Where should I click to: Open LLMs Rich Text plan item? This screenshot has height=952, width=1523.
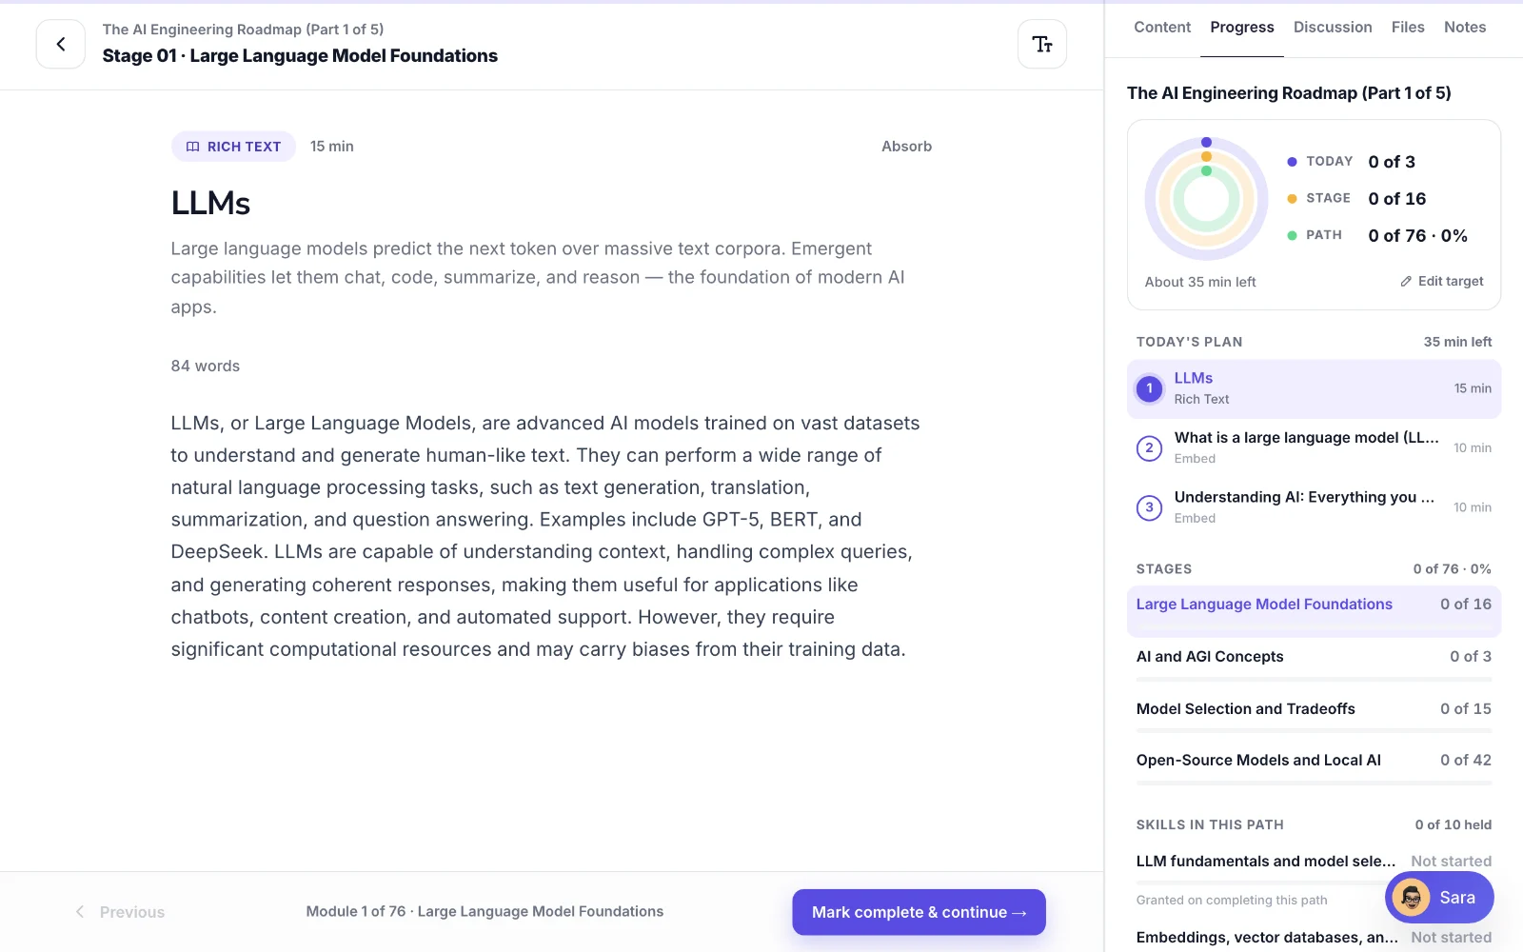1314,388
